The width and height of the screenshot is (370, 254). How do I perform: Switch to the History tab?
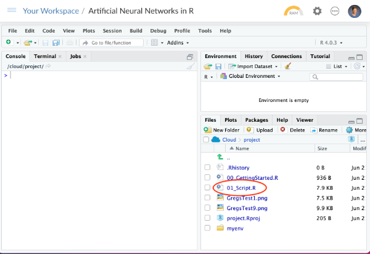pos(253,56)
